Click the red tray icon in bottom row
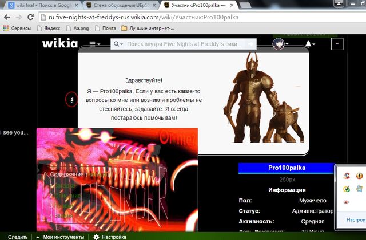The height and width of the screenshot is (240, 366). [347, 202]
